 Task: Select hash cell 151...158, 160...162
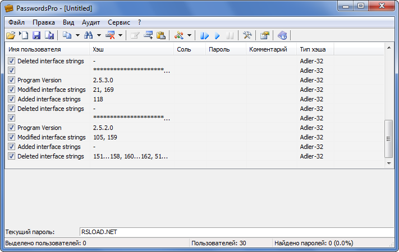[x=131, y=156]
